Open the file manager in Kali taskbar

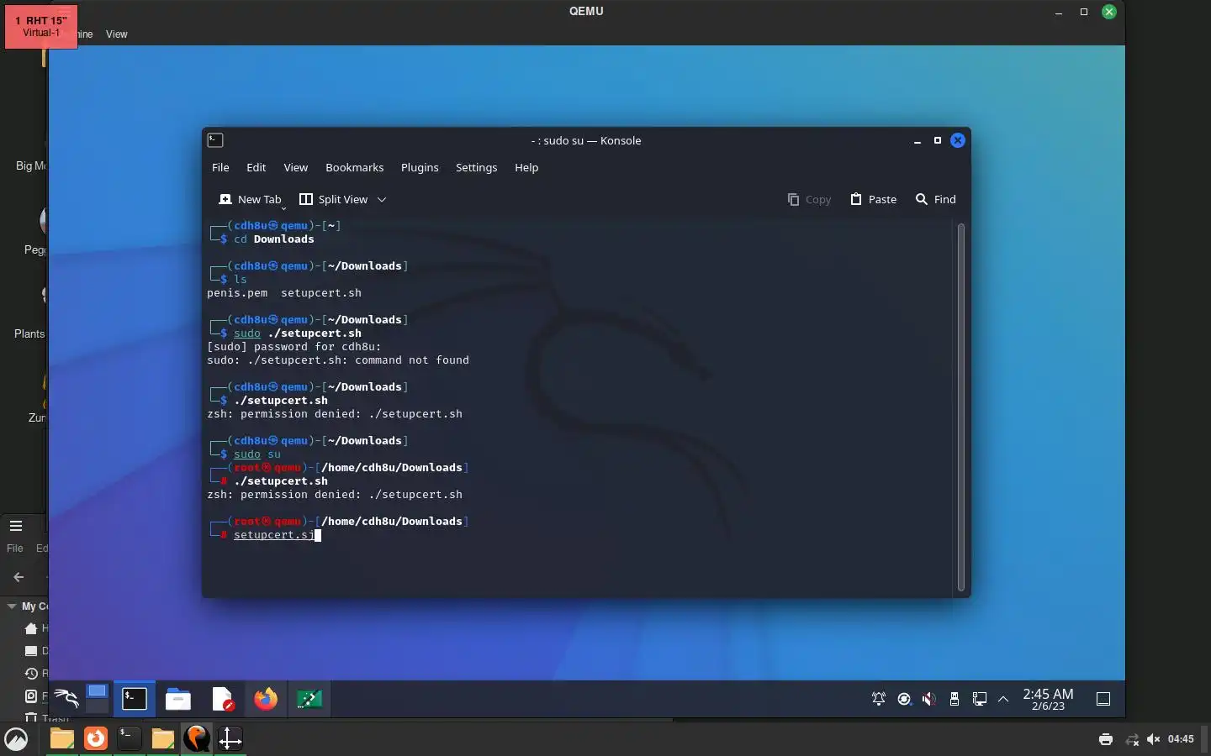(x=178, y=699)
